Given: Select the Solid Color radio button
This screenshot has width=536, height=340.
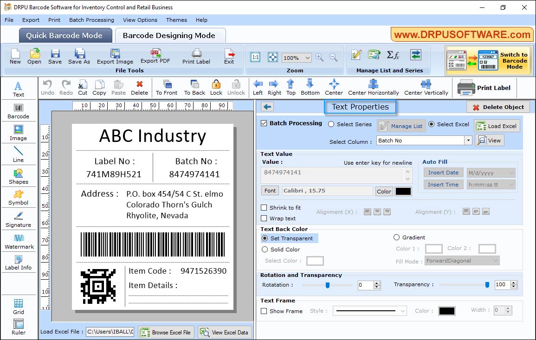Looking at the screenshot, I should pos(264,249).
